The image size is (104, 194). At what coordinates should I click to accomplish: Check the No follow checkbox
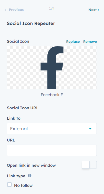9,185
